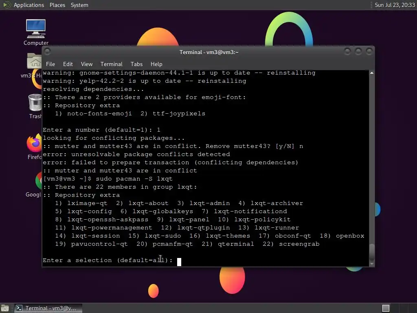Launch Google Chrome desktop icon
Screen dimensions: 417x313
pos(35,185)
